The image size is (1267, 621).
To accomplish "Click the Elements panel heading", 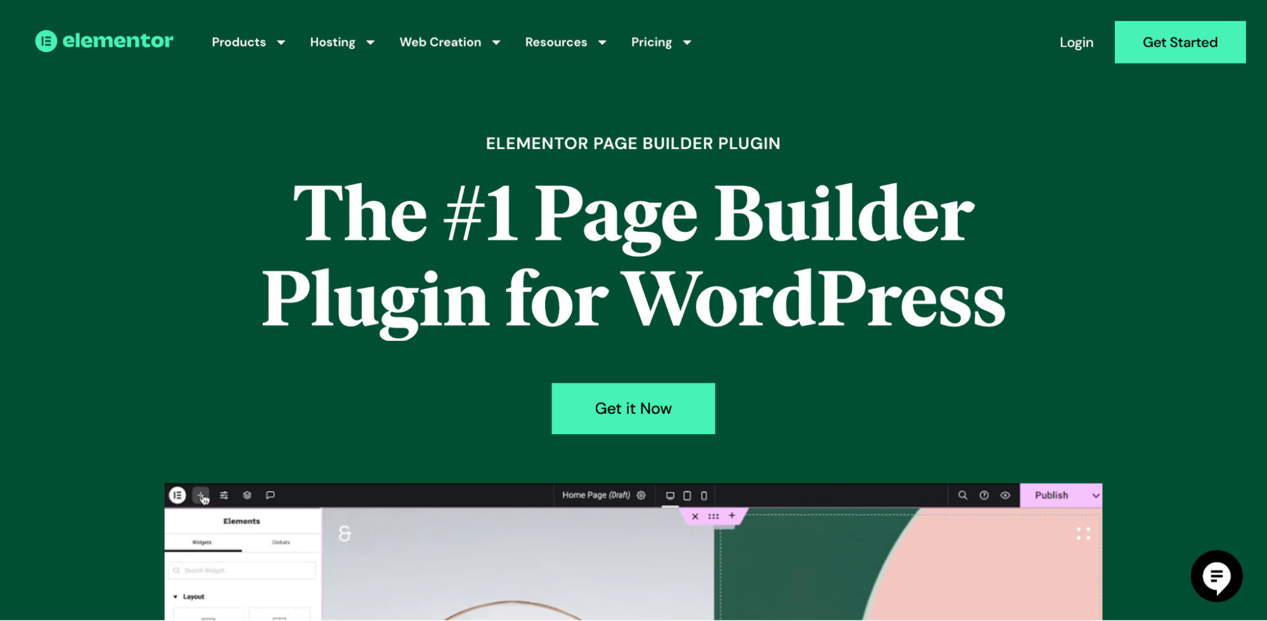I will 241,521.
